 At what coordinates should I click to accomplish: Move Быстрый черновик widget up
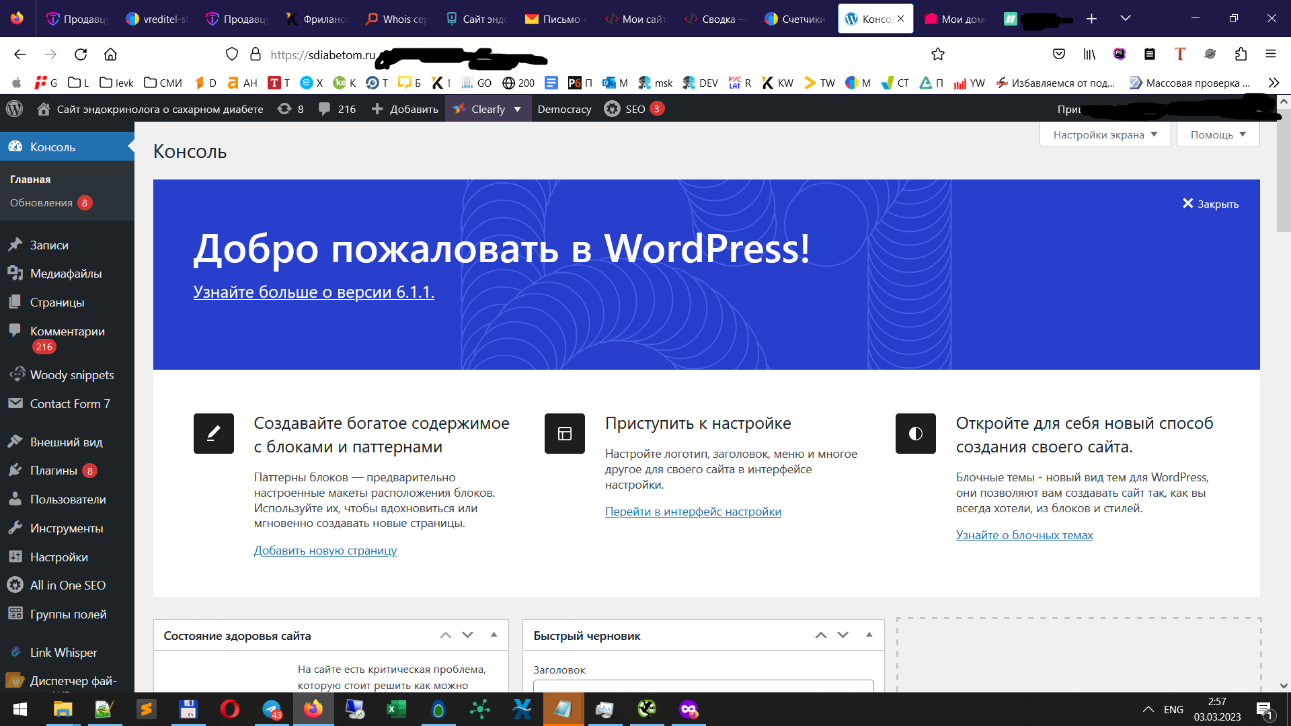pyautogui.click(x=820, y=635)
